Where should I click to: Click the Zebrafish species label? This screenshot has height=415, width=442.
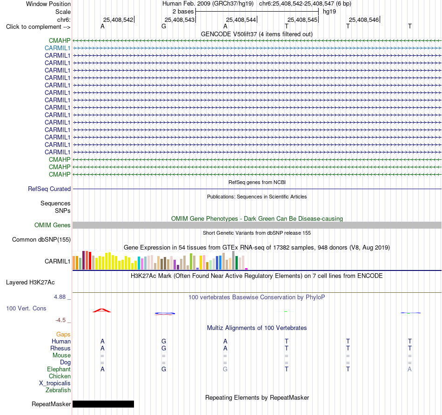point(58,390)
